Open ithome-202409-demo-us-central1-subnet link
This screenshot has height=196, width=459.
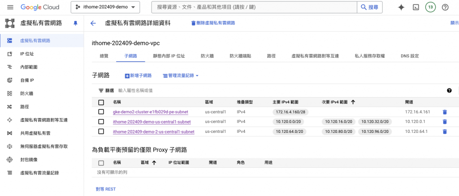click(152, 122)
